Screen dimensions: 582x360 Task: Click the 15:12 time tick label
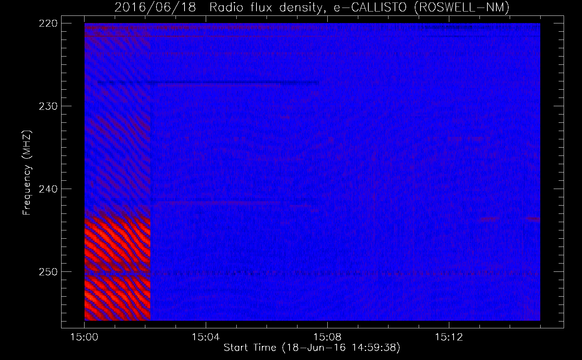pos(449,337)
